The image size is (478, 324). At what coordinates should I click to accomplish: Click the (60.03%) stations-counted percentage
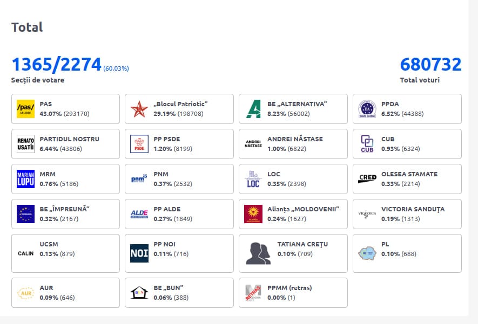click(116, 68)
